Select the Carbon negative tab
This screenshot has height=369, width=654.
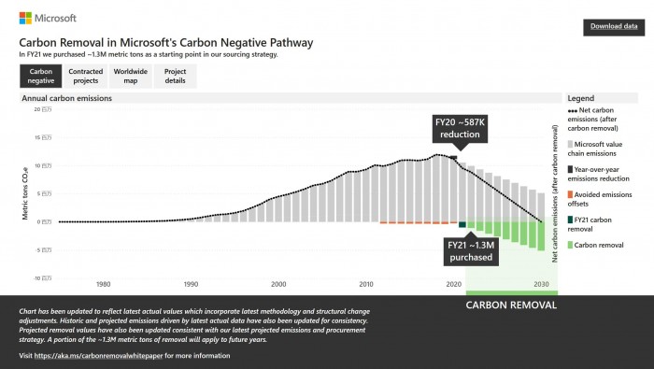tap(41, 76)
